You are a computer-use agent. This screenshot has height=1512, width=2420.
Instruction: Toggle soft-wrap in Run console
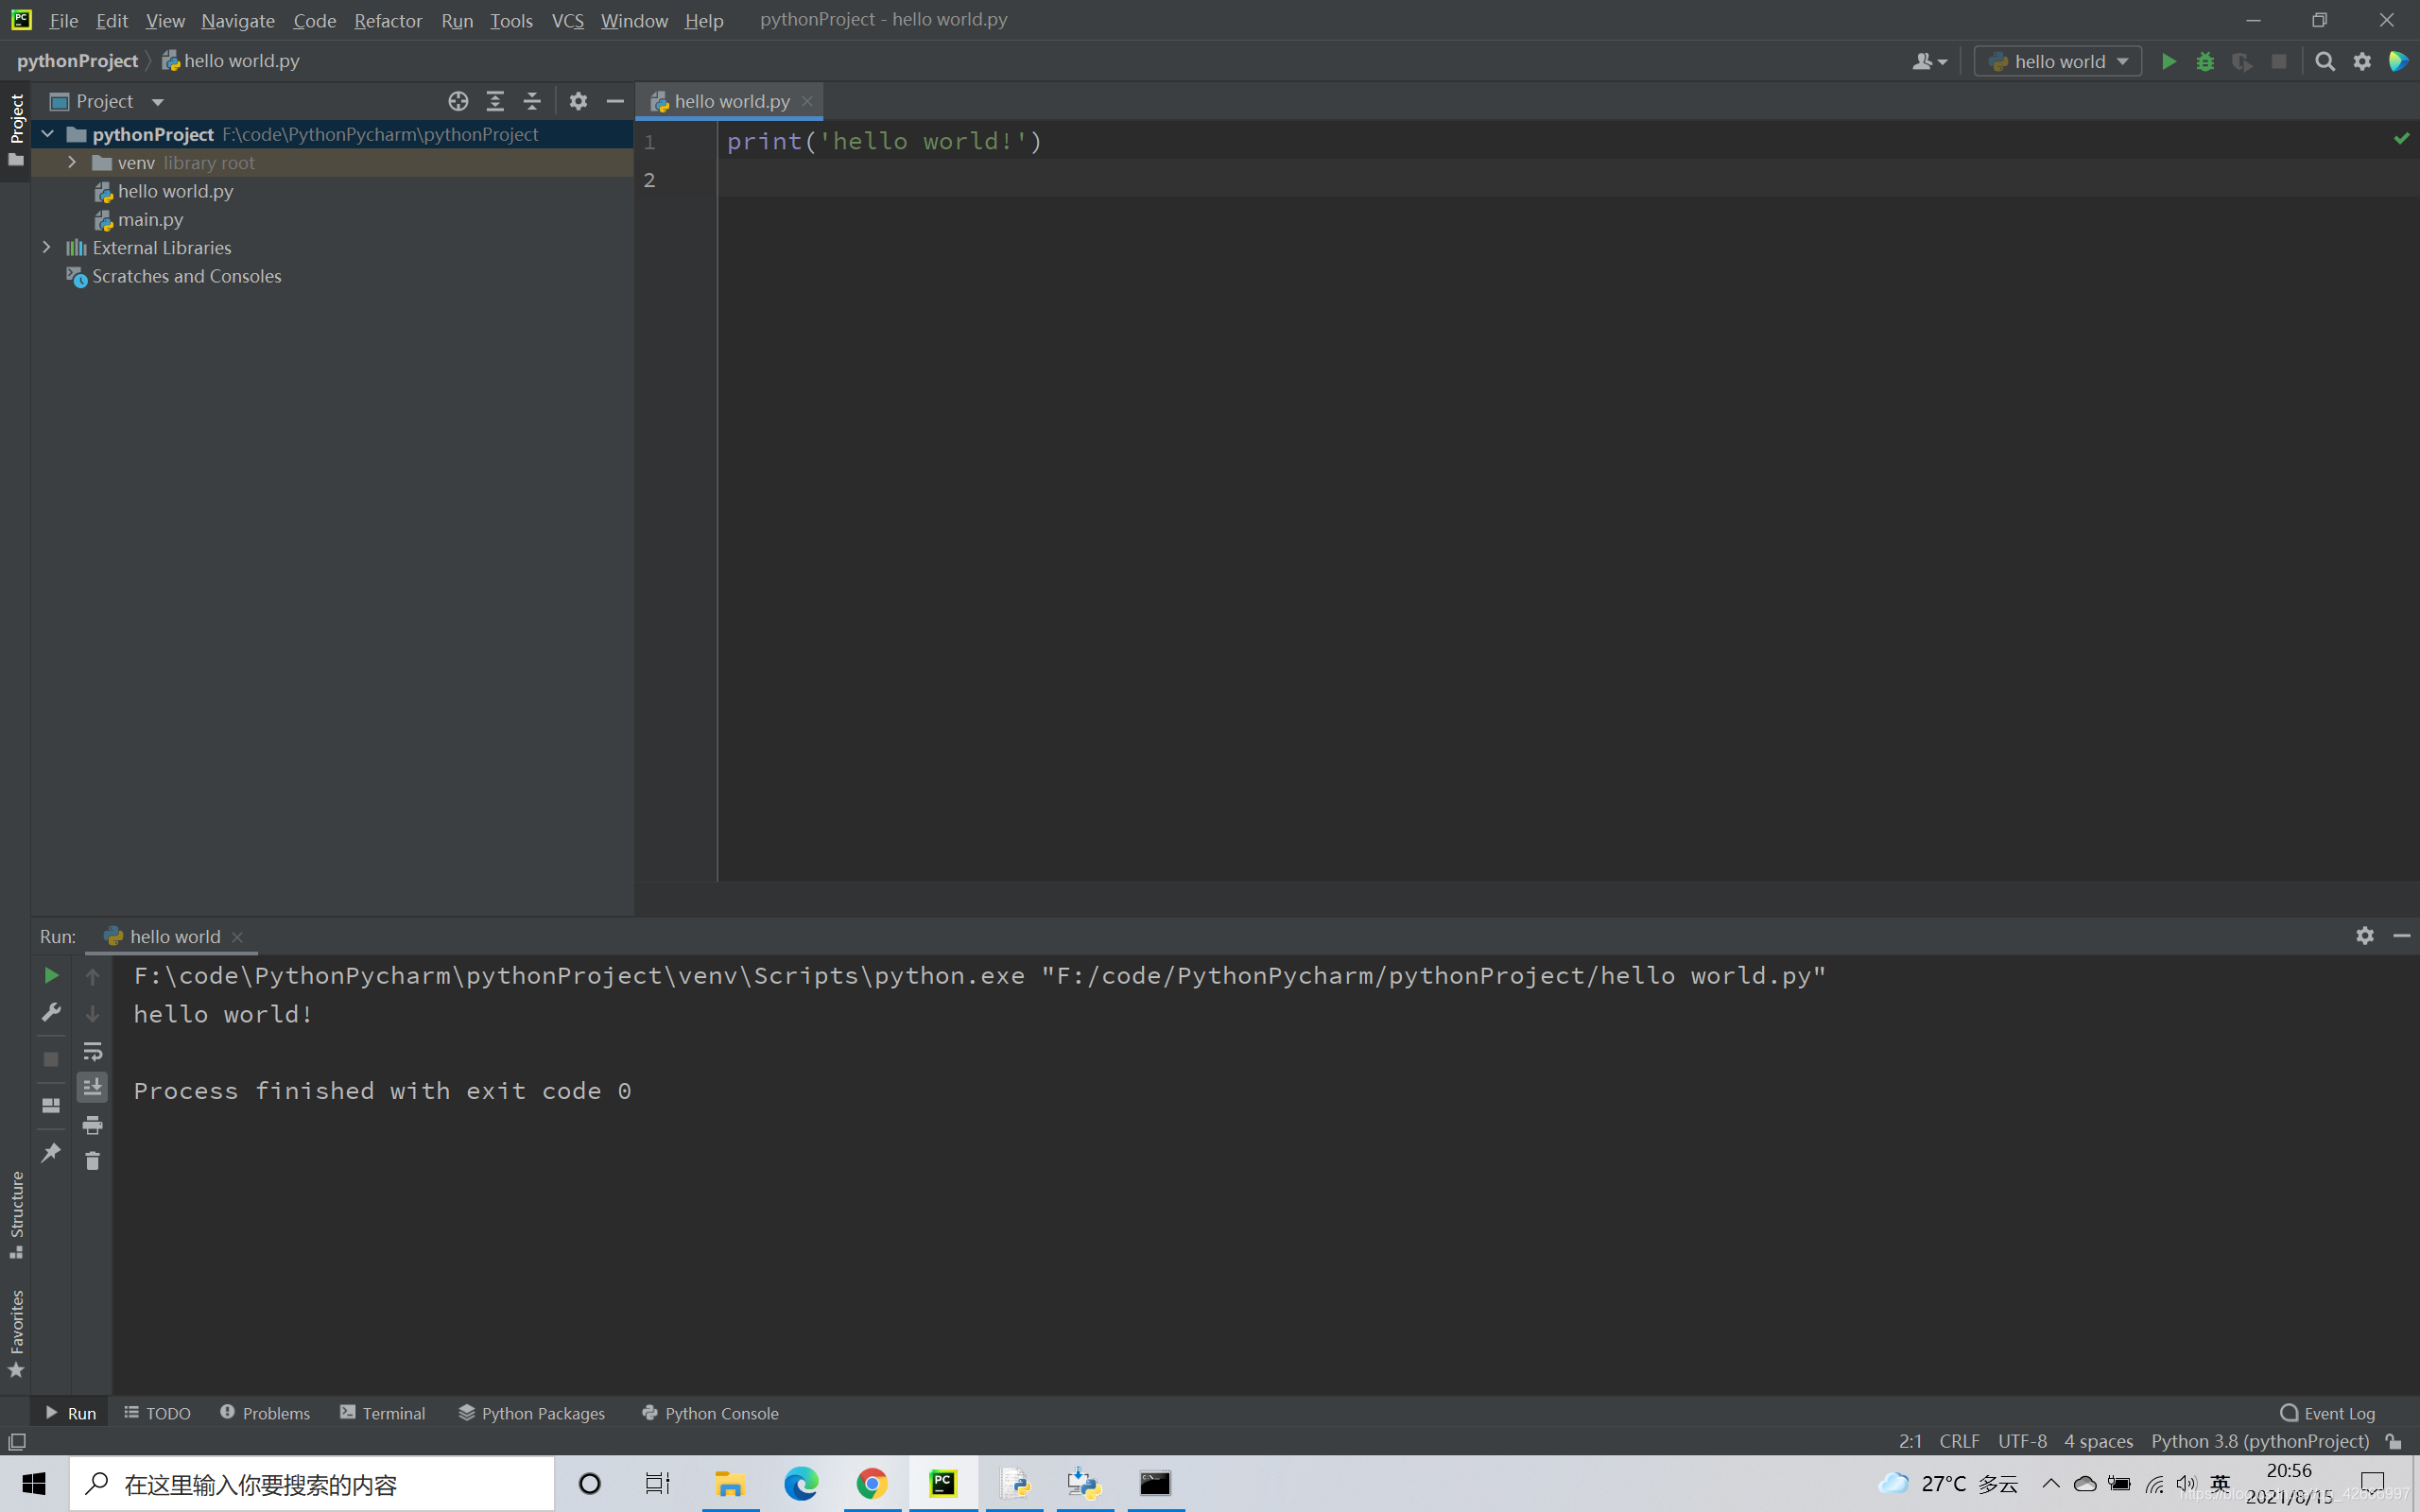point(92,1051)
